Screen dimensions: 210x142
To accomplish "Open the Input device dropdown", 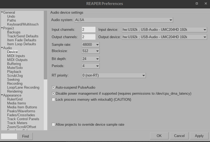I will pos(164,30).
